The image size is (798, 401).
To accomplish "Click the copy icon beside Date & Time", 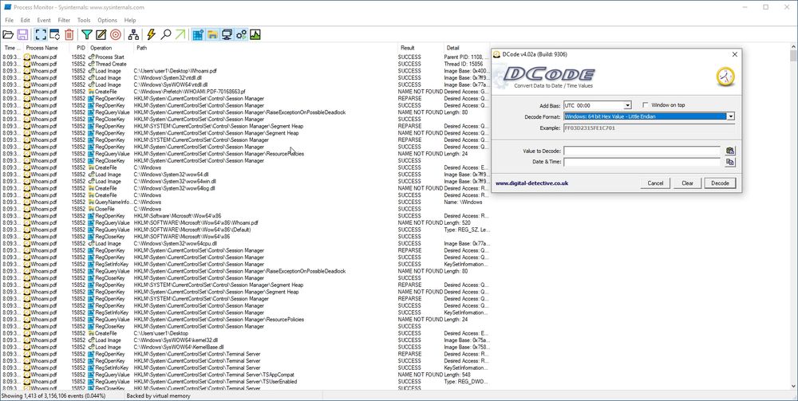I will point(730,162).
